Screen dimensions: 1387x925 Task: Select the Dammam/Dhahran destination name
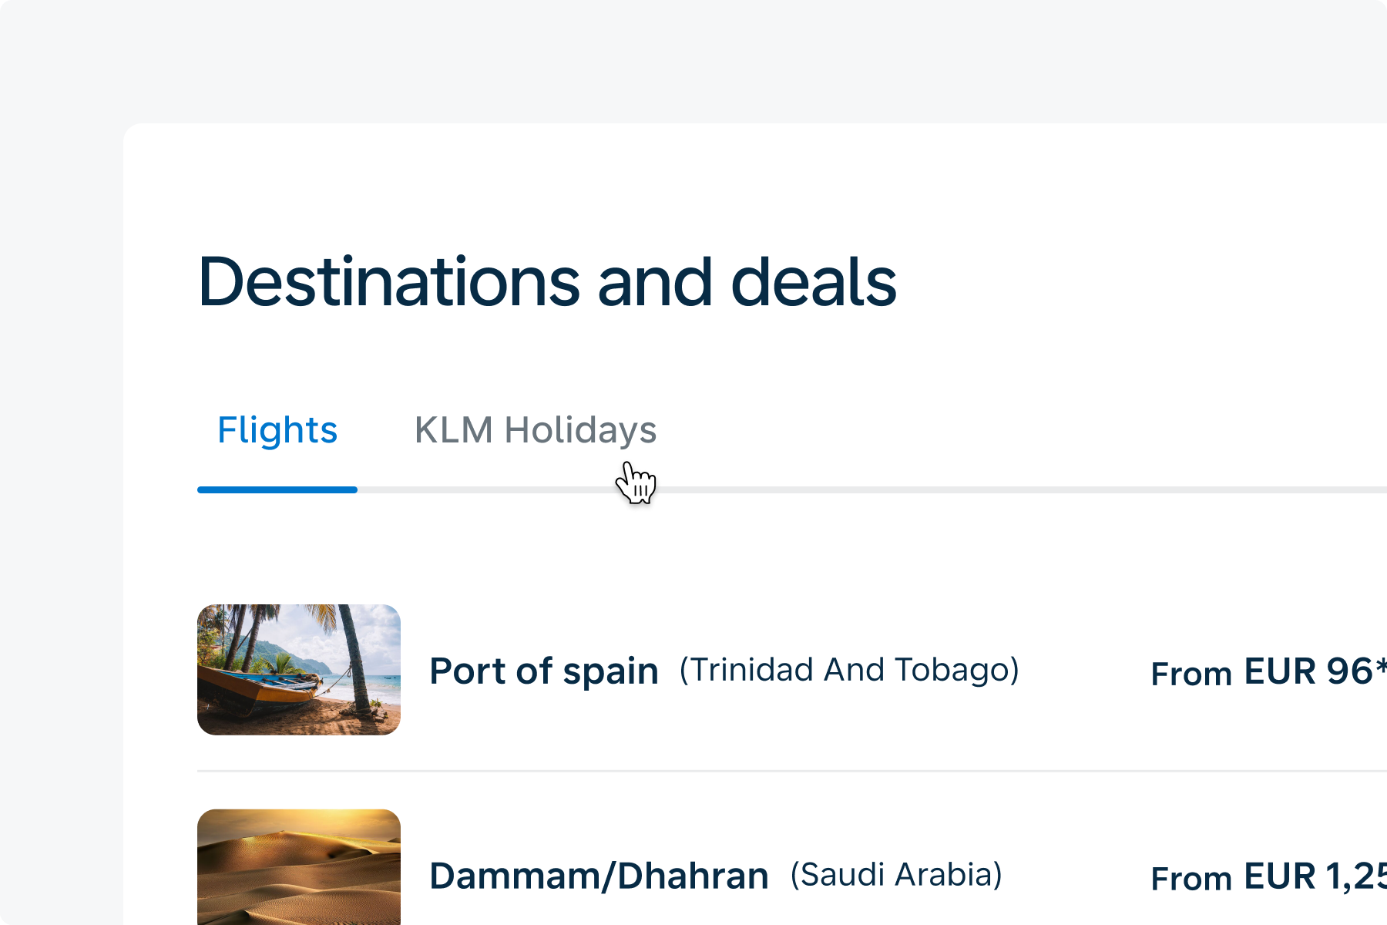(x=599, y=876)
